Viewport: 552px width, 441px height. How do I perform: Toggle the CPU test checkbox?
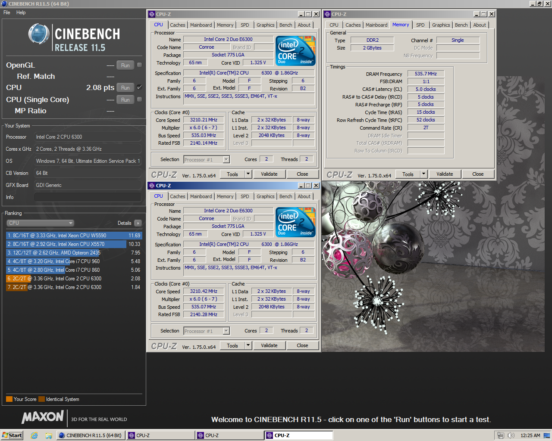click(x=139, y=87)
